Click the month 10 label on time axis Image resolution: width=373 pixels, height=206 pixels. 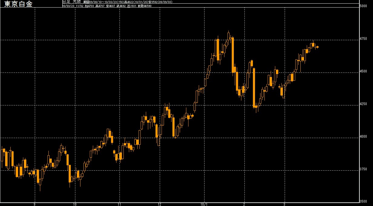(x=75, y=204)
